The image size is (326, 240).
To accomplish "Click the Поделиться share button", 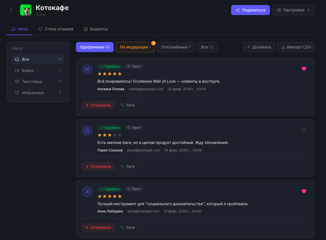I will click(250, 10).
